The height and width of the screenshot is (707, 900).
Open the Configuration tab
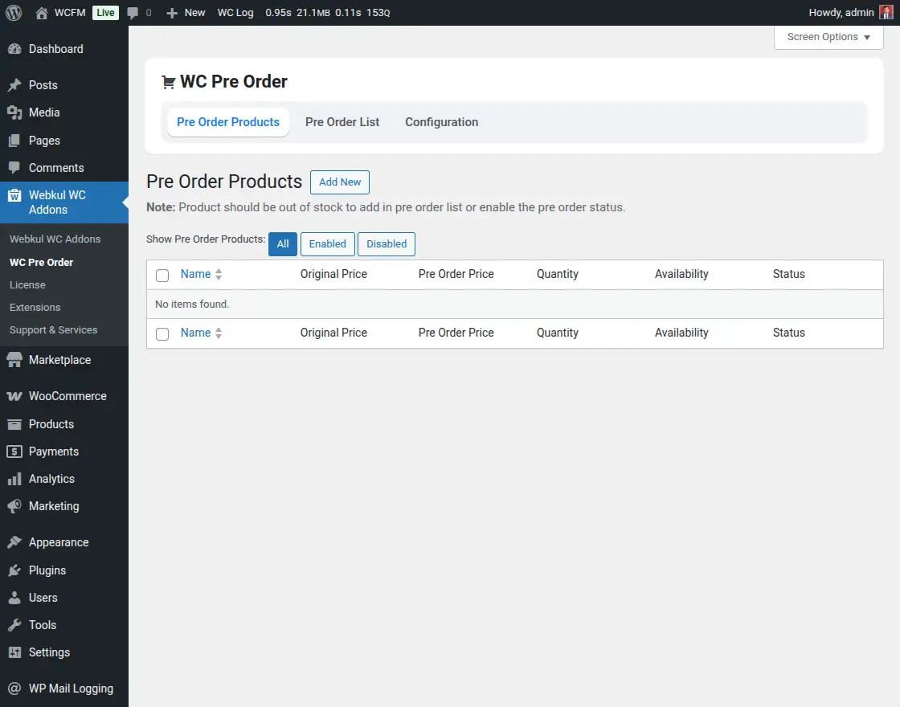click(x=441, y=122)
